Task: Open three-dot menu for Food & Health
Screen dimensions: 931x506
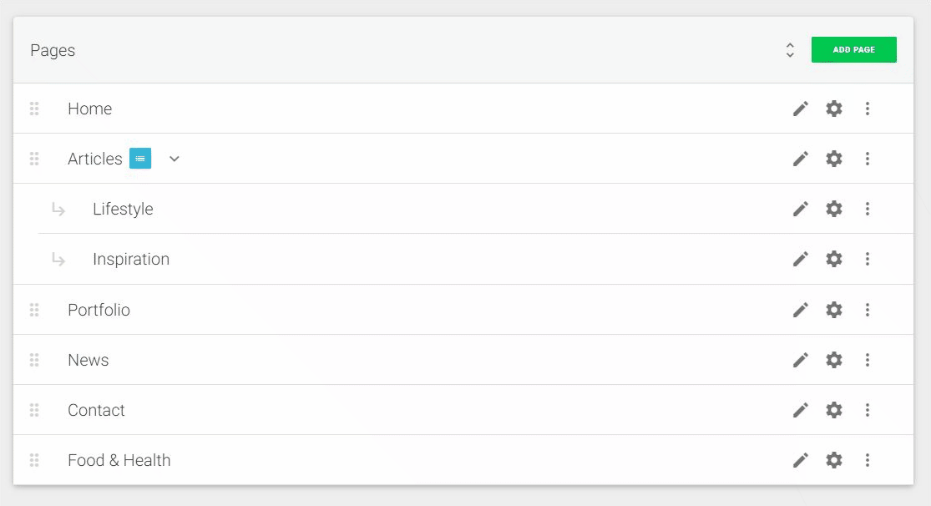Action: [x=868, y=460]
